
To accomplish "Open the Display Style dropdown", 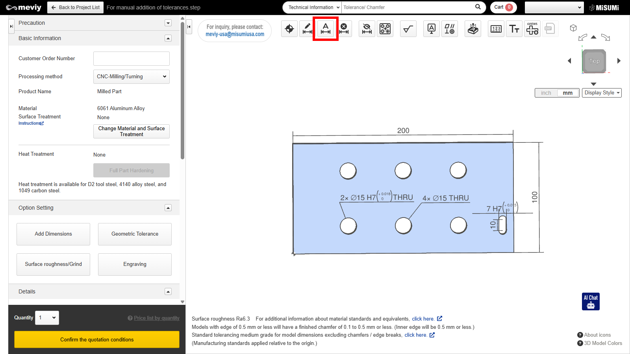I will [602, 93].
